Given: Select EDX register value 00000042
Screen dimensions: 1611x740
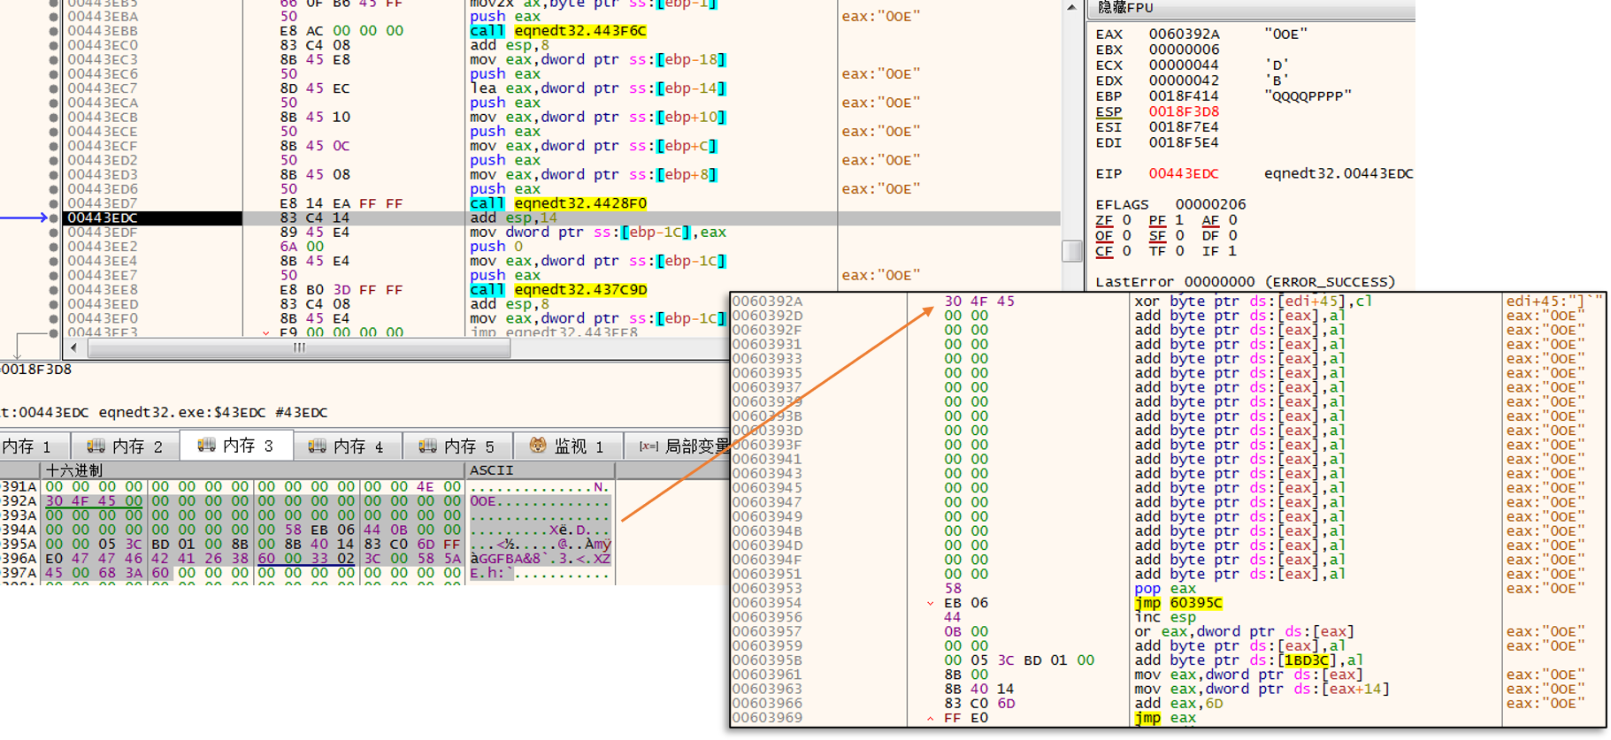Looking at the screenshot, I should pos(1184,80).
